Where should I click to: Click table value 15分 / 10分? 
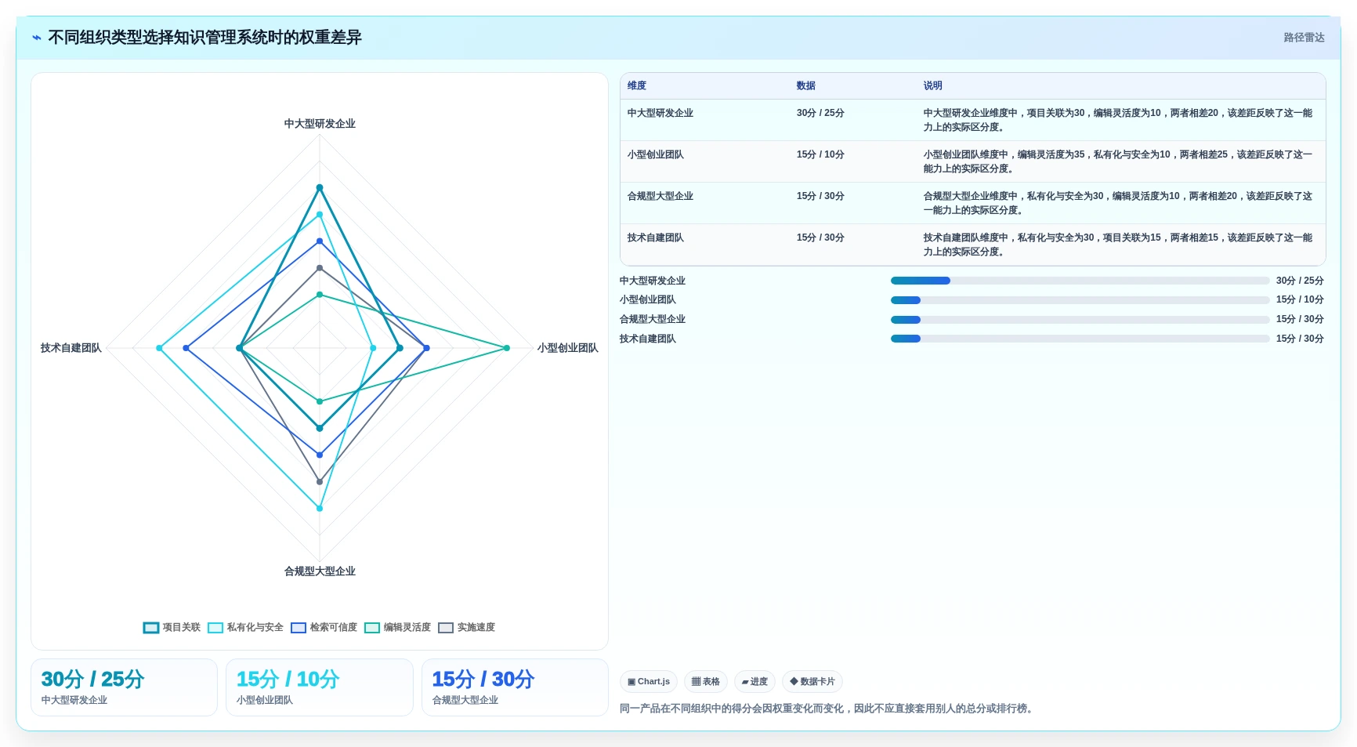click(820, 154)
